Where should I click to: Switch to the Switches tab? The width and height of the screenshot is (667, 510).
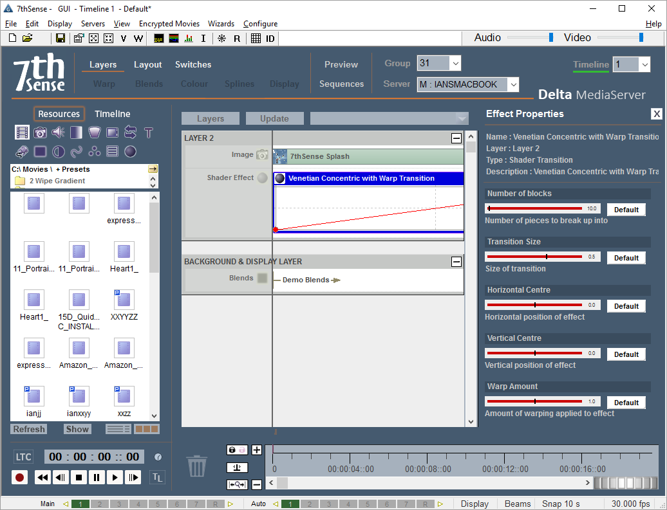point(193,64)
